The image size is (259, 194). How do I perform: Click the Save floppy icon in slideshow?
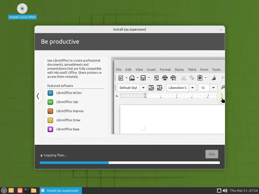[143, 78]
